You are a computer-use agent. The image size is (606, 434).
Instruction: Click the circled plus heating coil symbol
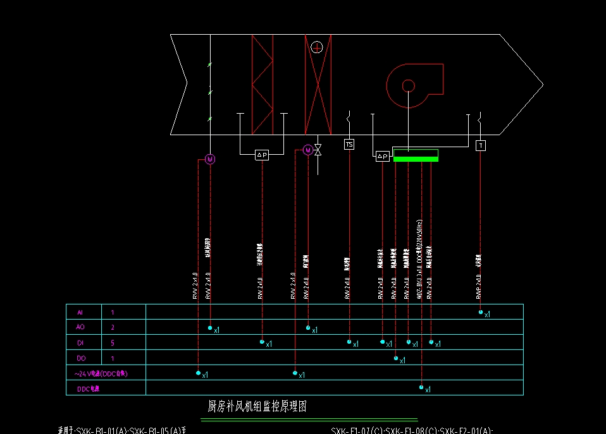[x=317, y=47]
